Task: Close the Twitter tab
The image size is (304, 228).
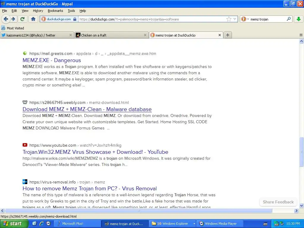Action: (71, 35)
